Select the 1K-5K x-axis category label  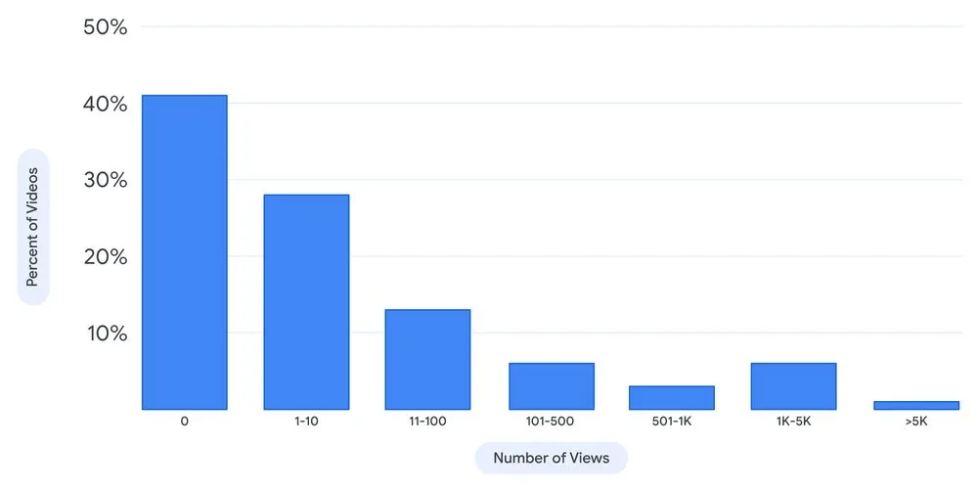793,422
